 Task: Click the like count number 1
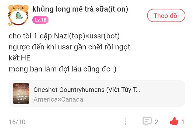[183, 122]
